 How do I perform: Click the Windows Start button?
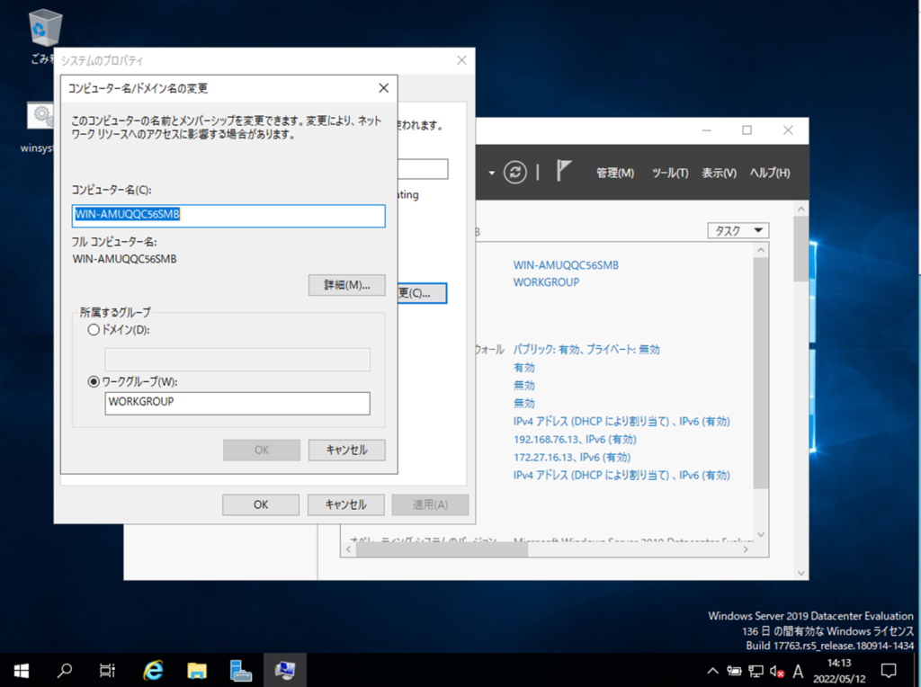click(x=21, y=670)
